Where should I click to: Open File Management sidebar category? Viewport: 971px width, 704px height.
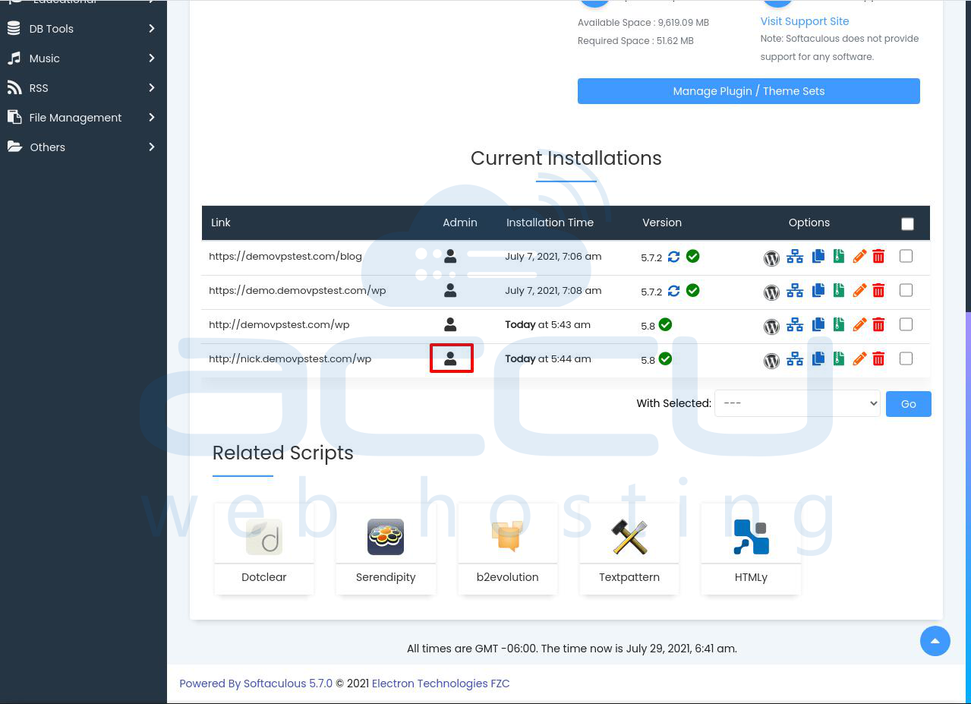[x=84, y=118]
